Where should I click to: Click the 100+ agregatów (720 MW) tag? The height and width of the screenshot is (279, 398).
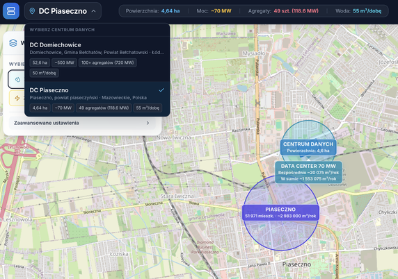tap(108, 62)
